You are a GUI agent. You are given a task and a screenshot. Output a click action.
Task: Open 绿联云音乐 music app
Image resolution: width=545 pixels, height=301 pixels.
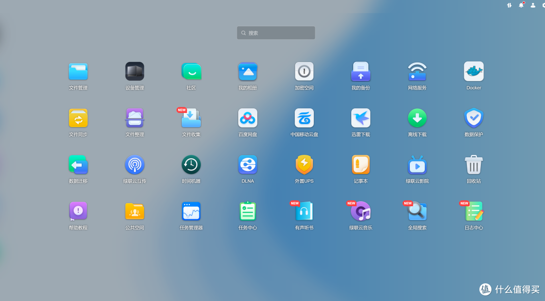click(360, 211)
